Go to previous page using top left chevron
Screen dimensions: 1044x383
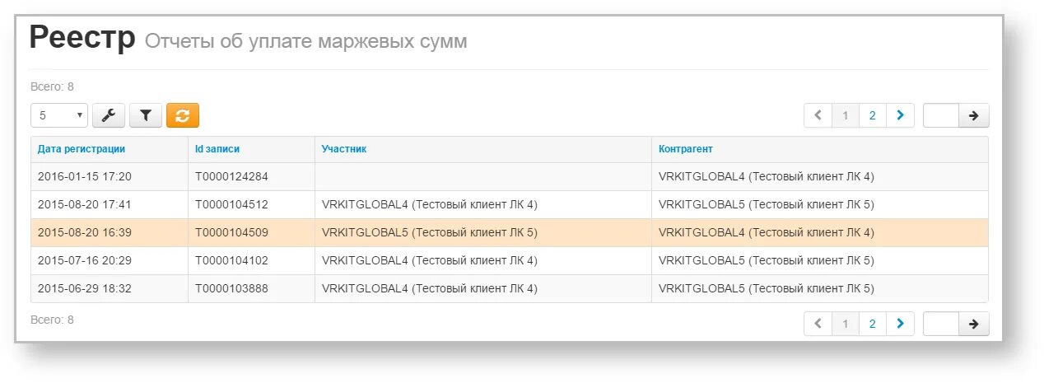point(818,115)
